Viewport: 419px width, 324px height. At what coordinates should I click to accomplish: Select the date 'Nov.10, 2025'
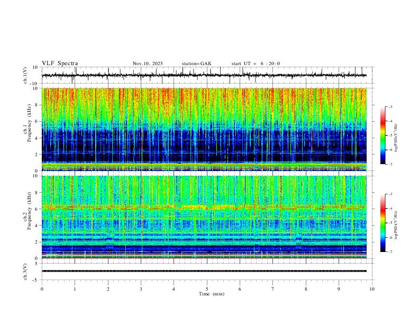148,64
